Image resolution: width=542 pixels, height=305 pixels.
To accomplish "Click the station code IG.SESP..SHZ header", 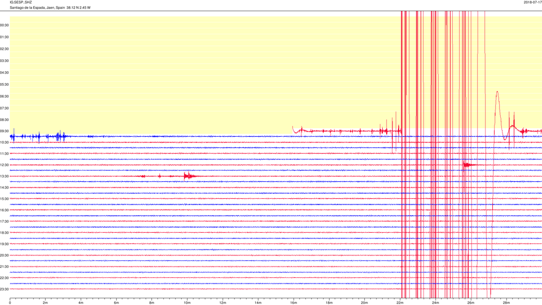I will pyautogui.click(x=21, y=2).
